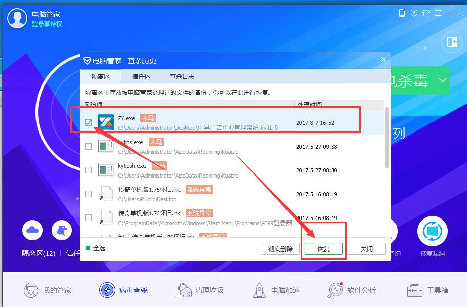Toggle the 全选 select-all checkbox
Image resolution: width=467 pixels, height=307 pixels.
(x=88, y=248)
